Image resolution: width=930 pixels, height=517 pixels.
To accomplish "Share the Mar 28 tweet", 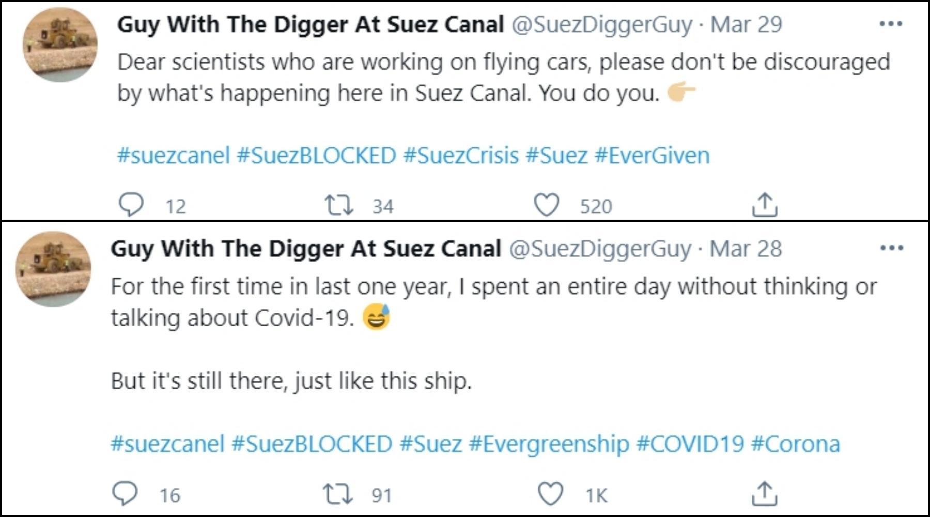I will point(764,493).
